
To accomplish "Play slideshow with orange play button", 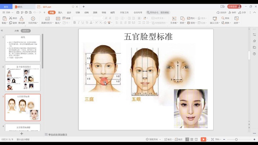I will 204,139.
